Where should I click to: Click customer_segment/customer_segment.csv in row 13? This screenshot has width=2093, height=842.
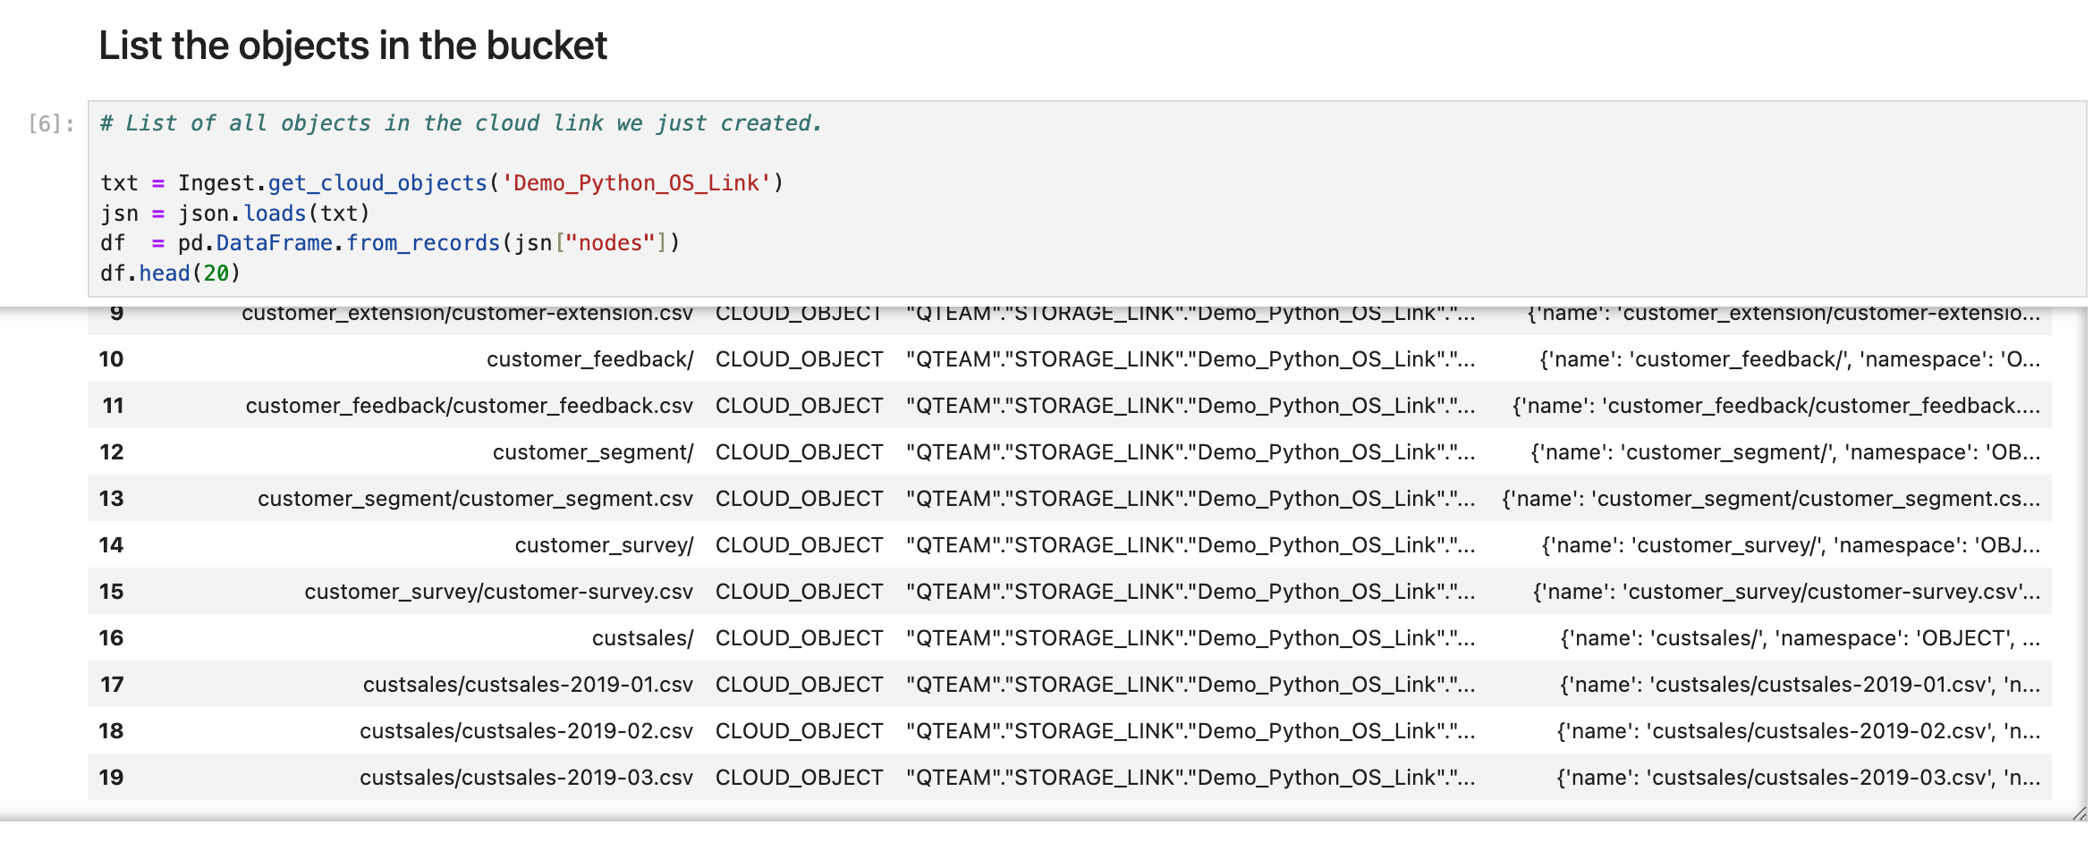click(x=475, y=498)
